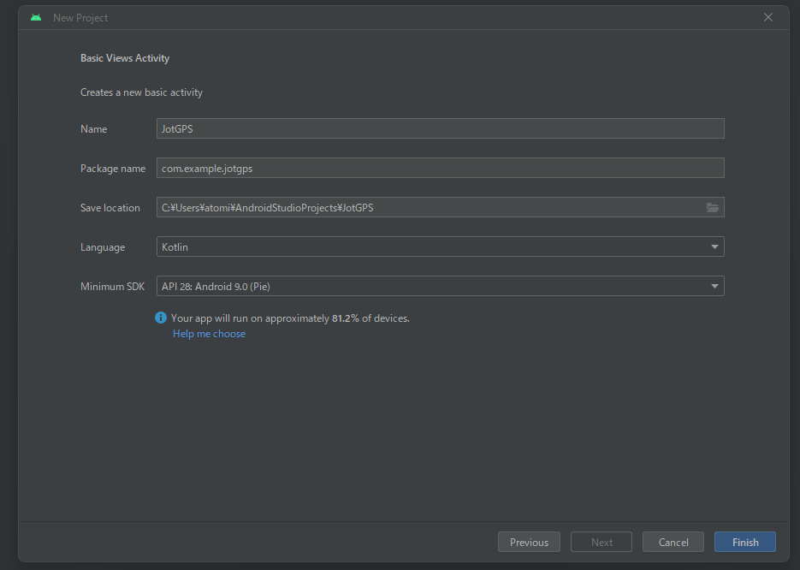Image resolution: width=800 pixels, height=570 pixels.
Task: Open the folder browser for Save location
Action: click(x=711, y=207)
